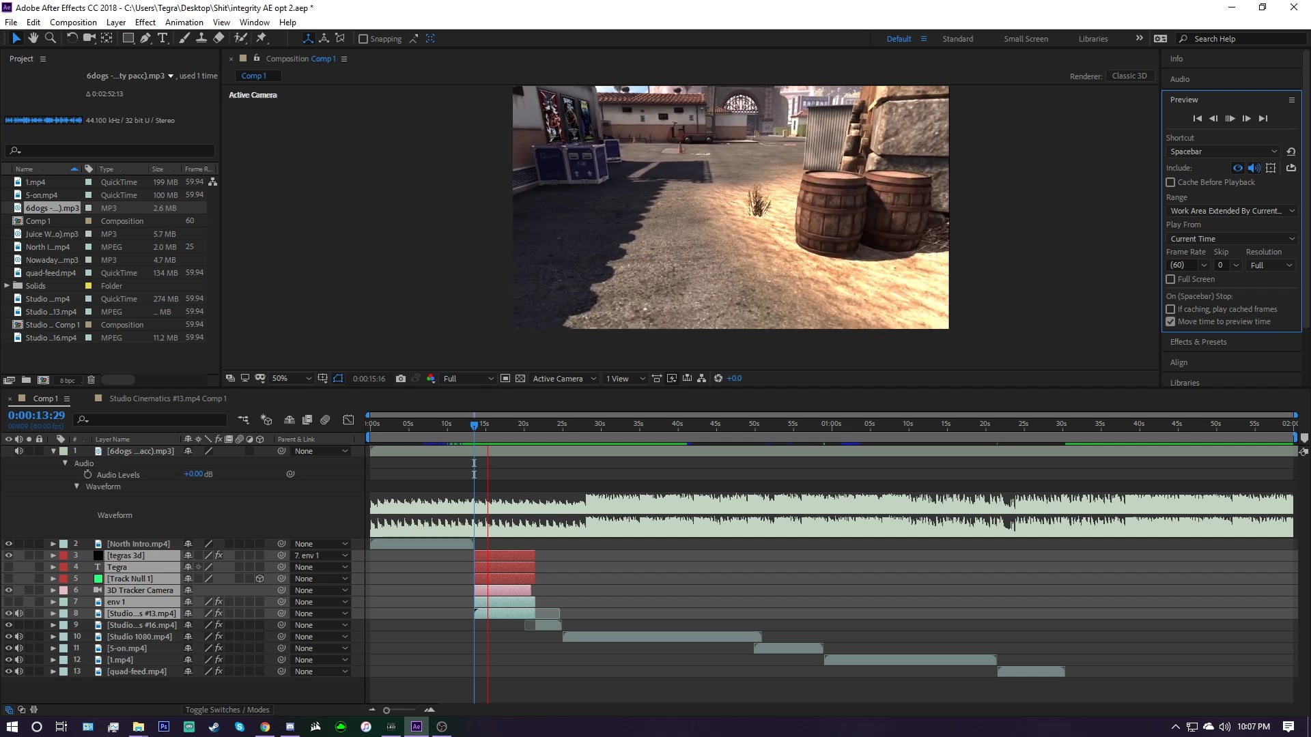This screenshot has height=737, width=1311.
Task: Switch to the Standard workspace
Action: click(x=958, y=39)
